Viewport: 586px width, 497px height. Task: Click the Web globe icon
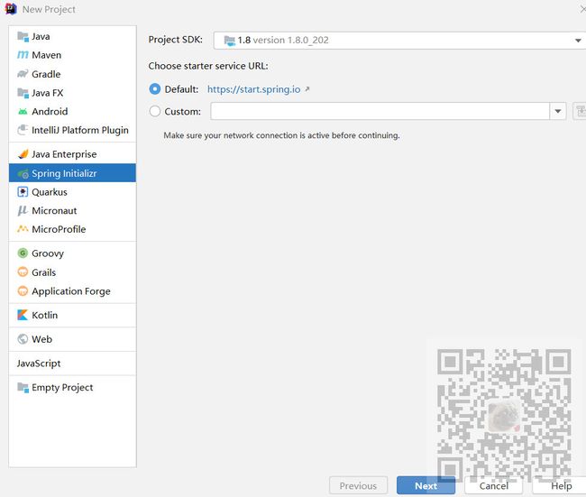click(23, 339)
